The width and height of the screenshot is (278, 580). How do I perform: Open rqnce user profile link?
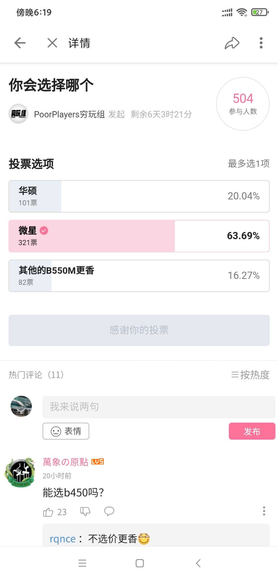(63, 539)
